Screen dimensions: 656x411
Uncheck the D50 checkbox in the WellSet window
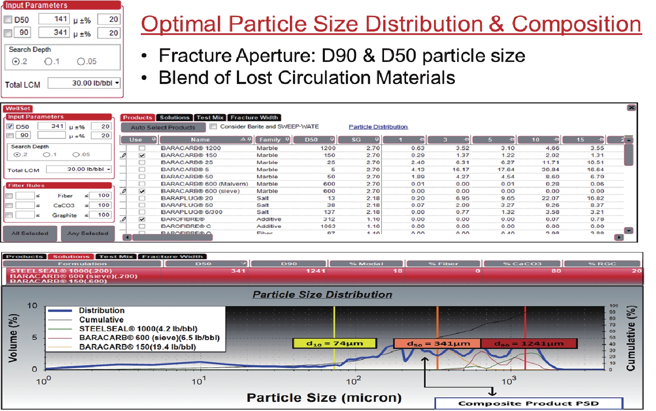coord(10,126)
